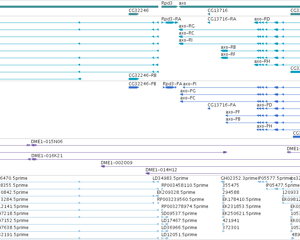
Task: Select the 372301 feature label
Action: coord(231,228)
